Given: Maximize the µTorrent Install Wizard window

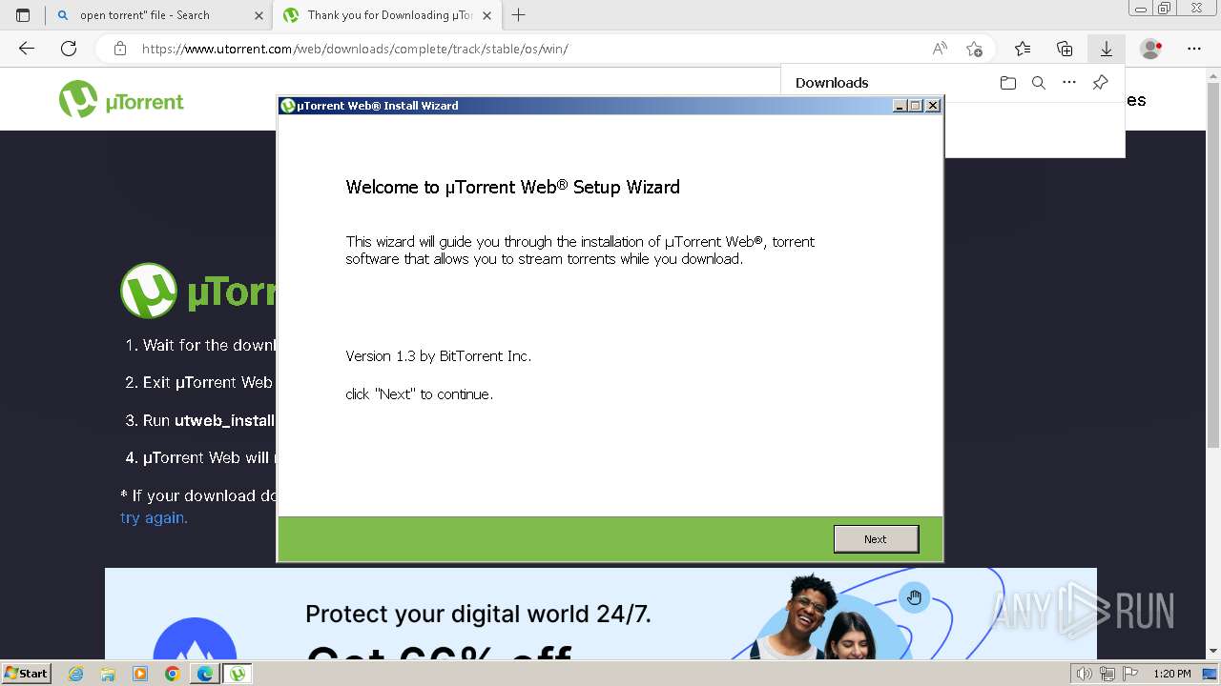Looking at the screenshot, I should pos(916,106).
